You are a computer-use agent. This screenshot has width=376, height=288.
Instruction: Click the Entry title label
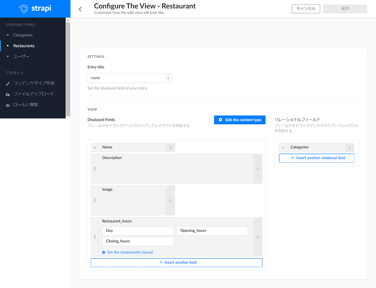coord(96,67)
